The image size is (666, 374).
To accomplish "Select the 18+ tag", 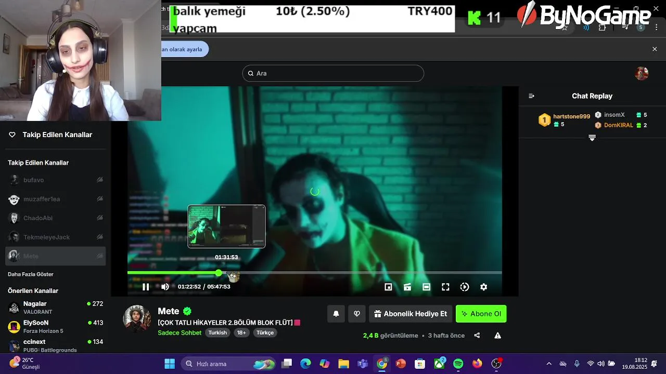I will [241, 333].
